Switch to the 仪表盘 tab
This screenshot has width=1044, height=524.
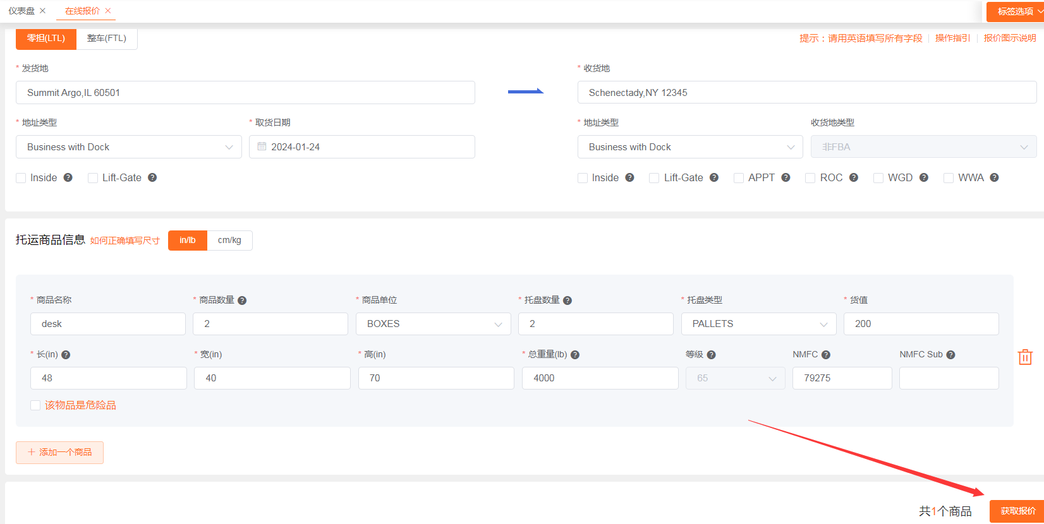pyautogui.click(x=21, y=11)
